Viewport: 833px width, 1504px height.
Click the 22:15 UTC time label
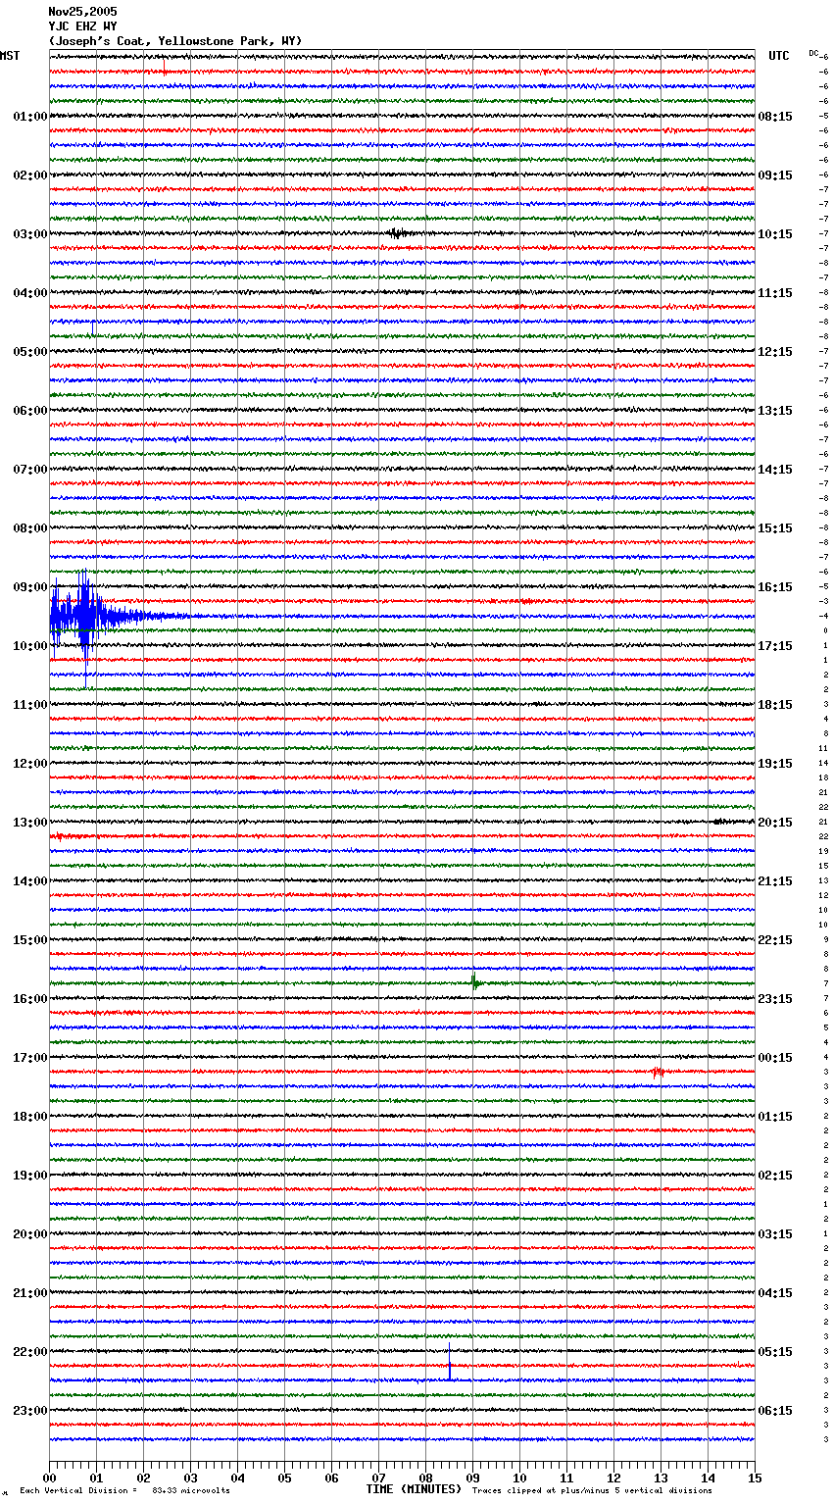775,940
